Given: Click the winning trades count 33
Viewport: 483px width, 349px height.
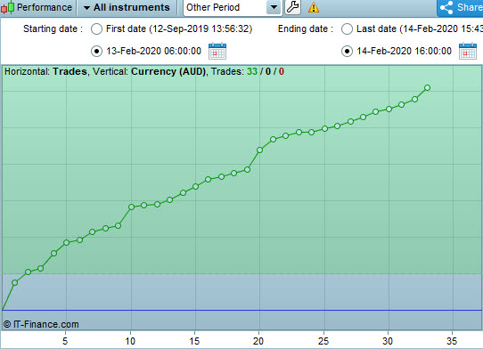Looking at the screenshot, I should click(252, 71).
